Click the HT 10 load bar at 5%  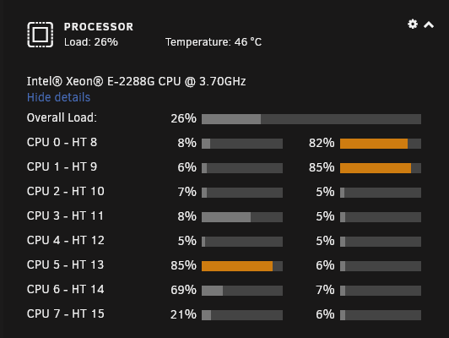click(x=381, y=193)
